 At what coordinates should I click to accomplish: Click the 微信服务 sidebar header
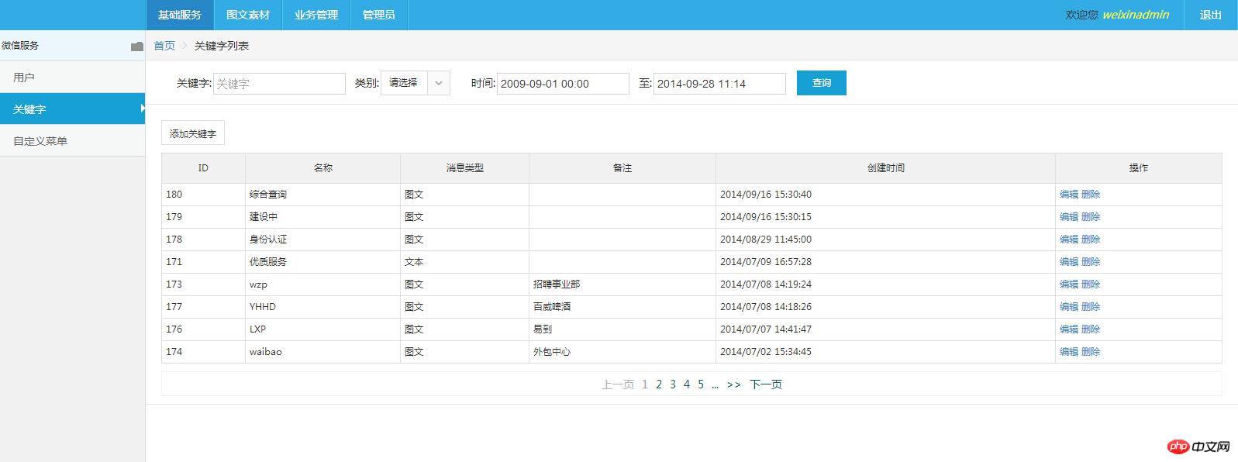click(x=73, y=46)
